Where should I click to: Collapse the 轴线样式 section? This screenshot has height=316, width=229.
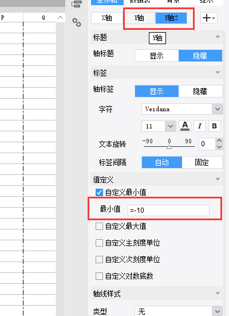pos(218,293)
